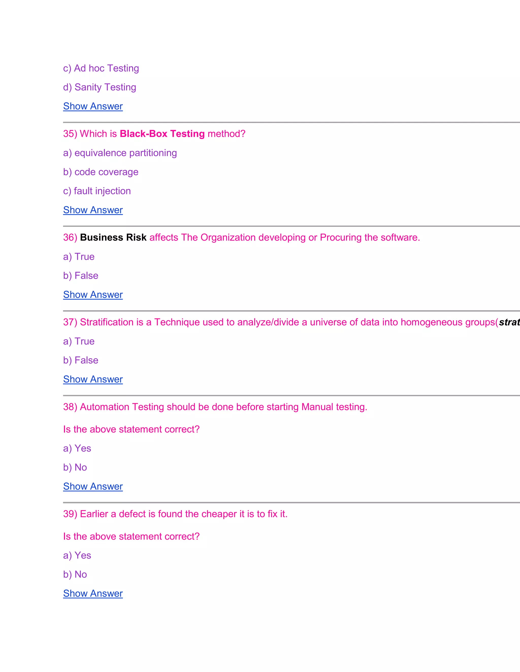Open Show Answer link for question 36
The image size is (520, 672).
point(93,294)
